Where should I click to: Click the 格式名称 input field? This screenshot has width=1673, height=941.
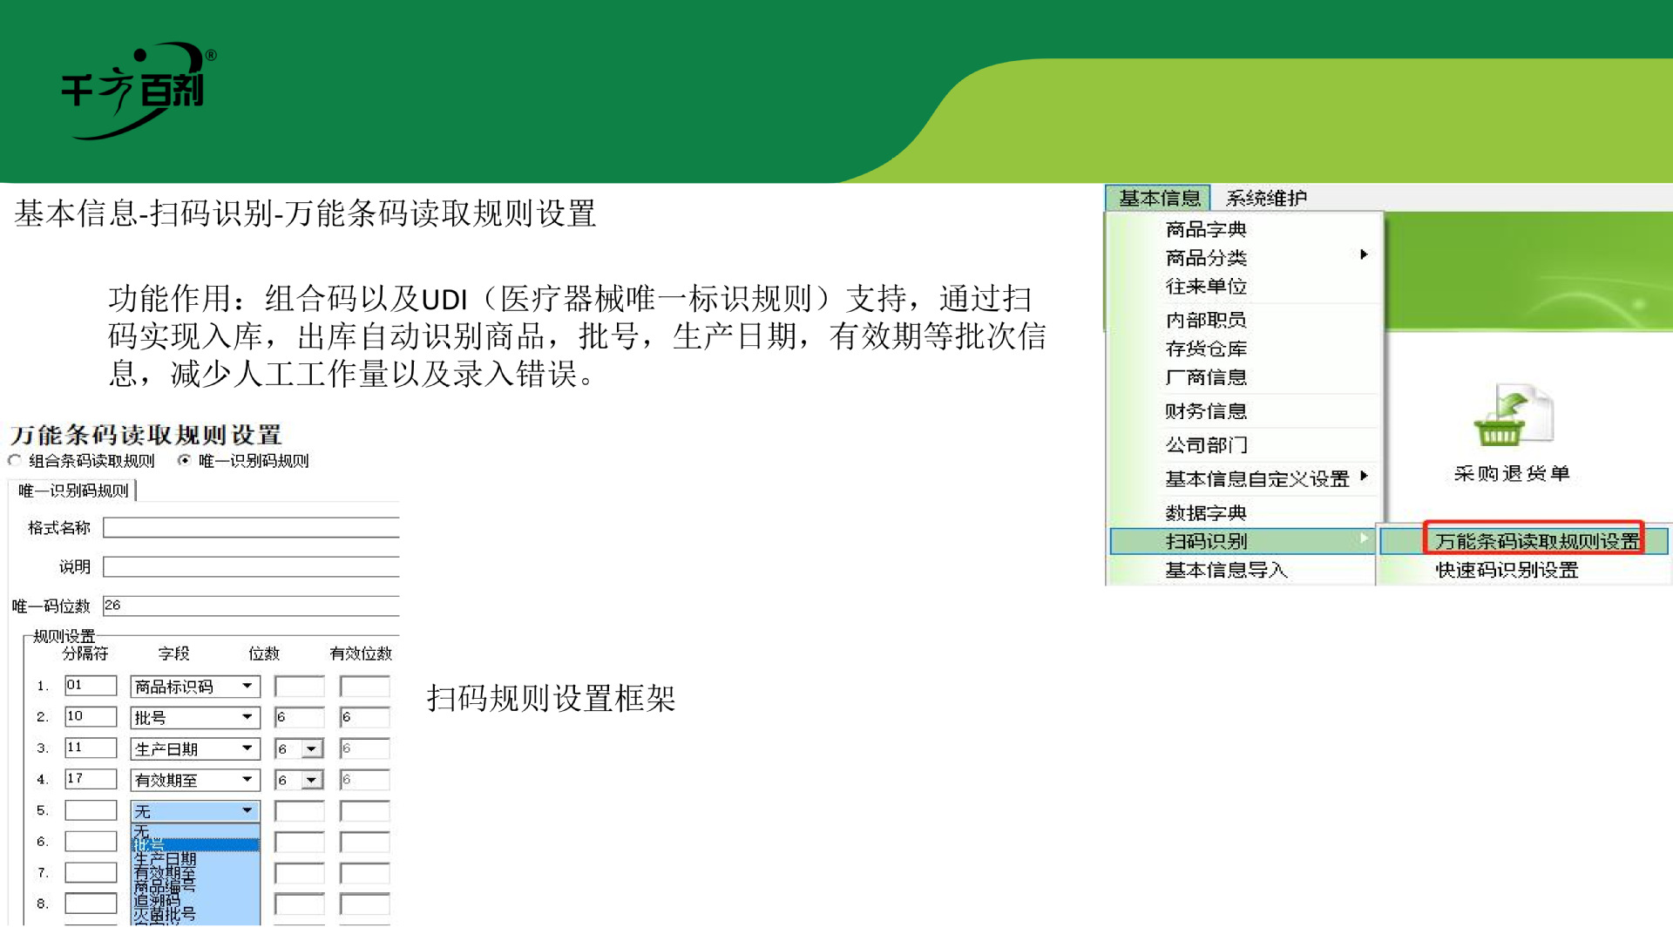point(251,528)
